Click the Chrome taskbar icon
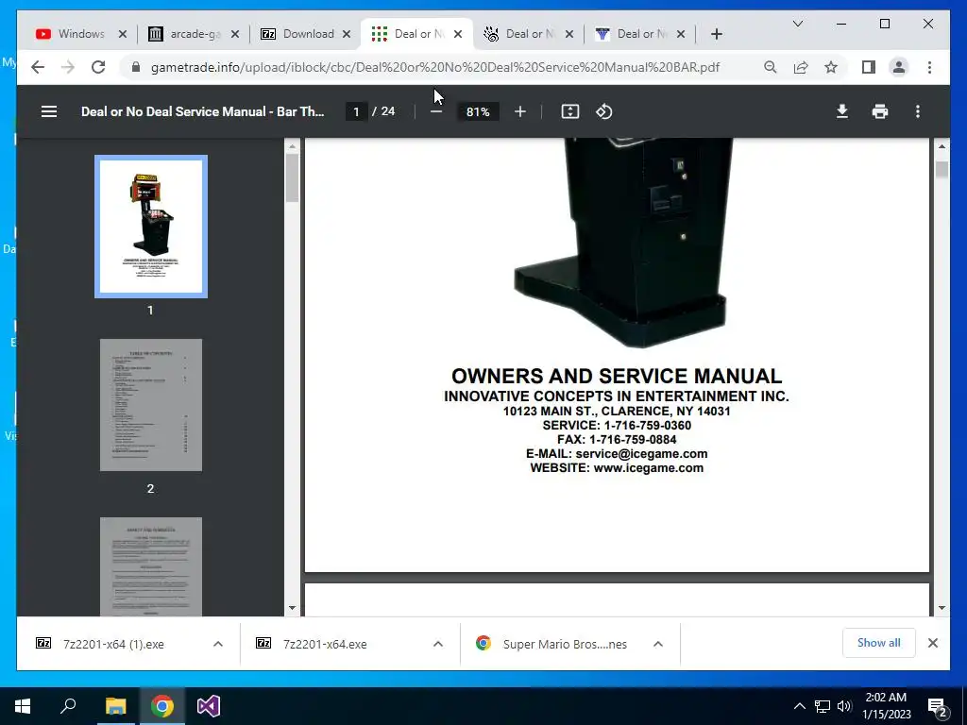Viewport: 967px width, 725px height. [x=162, y=706]
